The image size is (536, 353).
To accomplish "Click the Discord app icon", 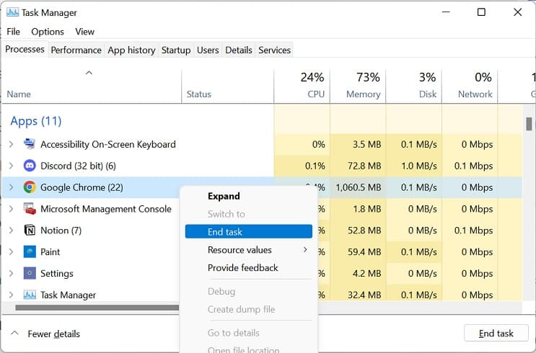I will coord(30,166).
